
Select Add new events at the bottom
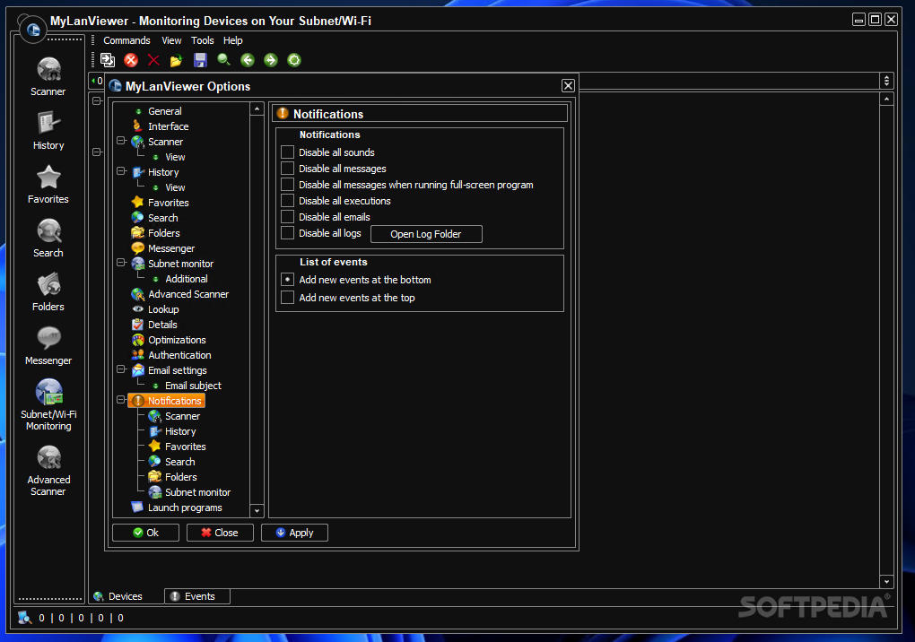click(x=287, y=280)
